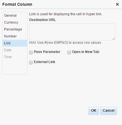Click the disabled Time format entry
122x125 pixels.
15,57
